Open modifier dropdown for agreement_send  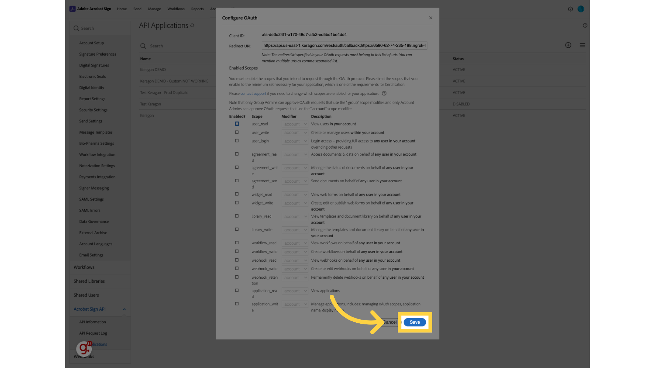[x=295, y=181]
